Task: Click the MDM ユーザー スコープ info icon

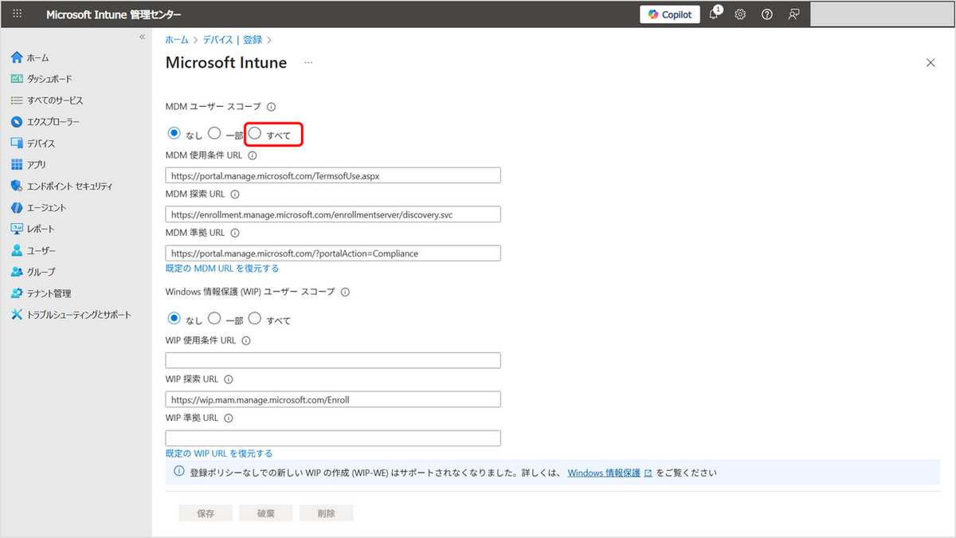Action: coord(271,107)
